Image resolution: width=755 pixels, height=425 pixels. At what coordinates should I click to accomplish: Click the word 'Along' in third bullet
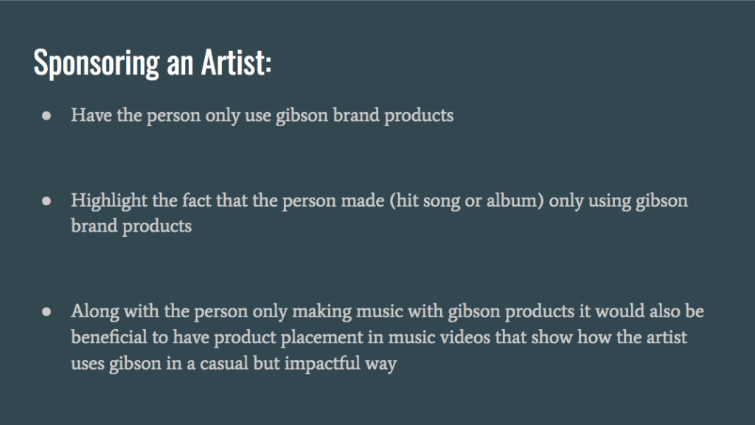95,311
